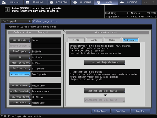The height and width of the screenshot is (118, 157).
Task: Select the ALMACENAR store icon
Action: click(74, 2)
